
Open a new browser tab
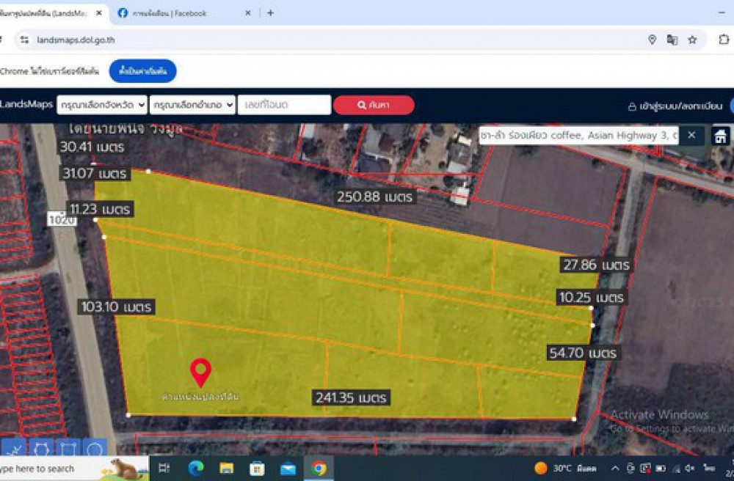point(271,13)
